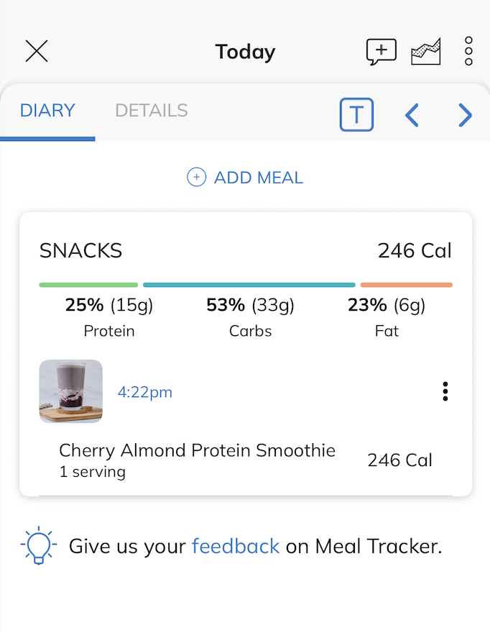490x633 pixels.
Task: Click the lightbulb tip icon
Action: tap(38, 546)
